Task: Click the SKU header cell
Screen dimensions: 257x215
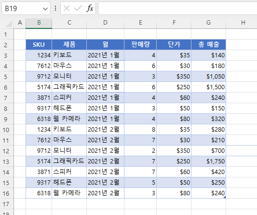Action: pos(39,44)
